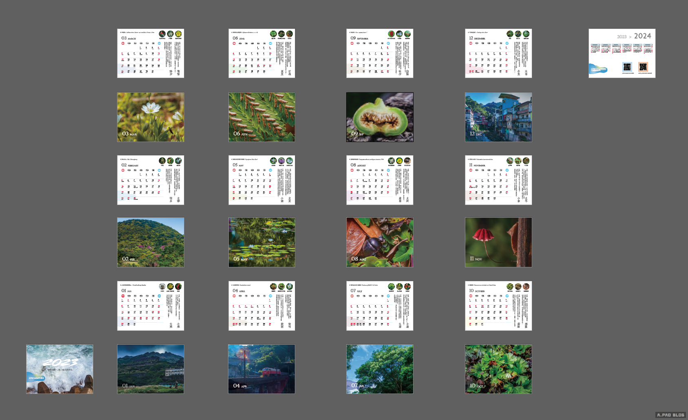Screen dimensions: 688x420
Task: Open the 02 FEB green hillside photo
Action: (150, 242)
